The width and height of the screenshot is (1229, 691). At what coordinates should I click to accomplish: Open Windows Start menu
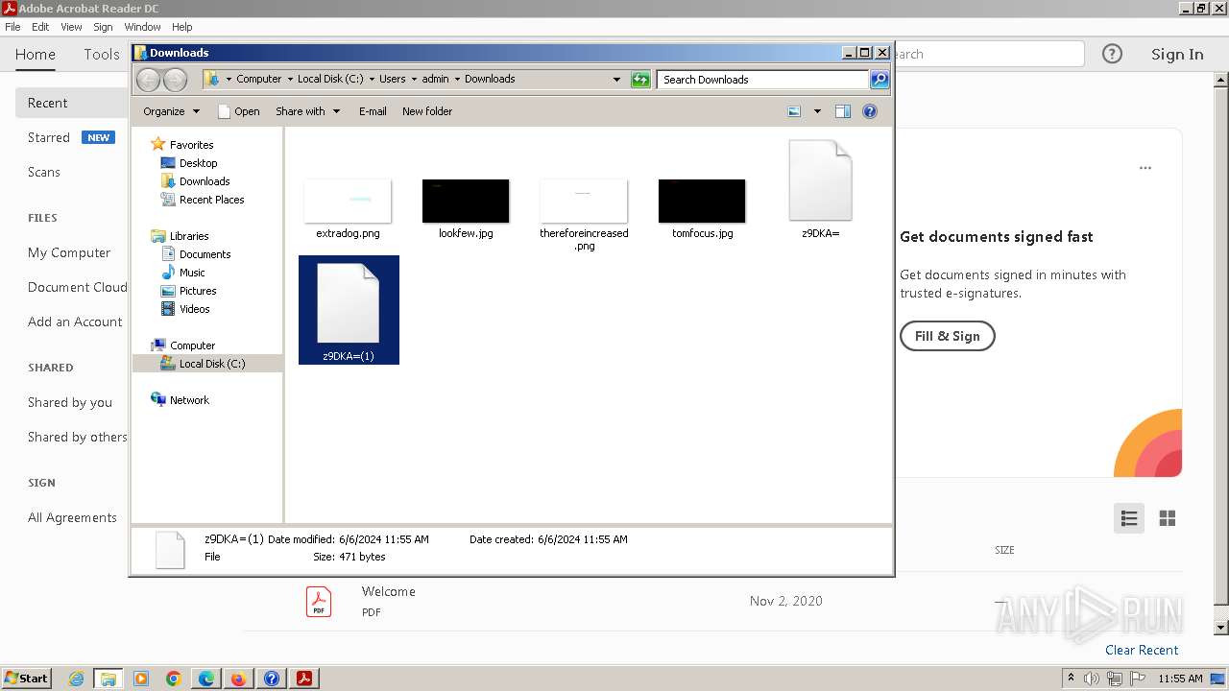click(26, 678)
